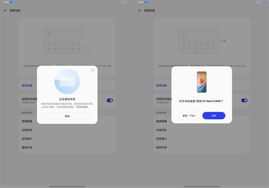Click 取消（15s）button in right dialog
269x188 pixels.
tap(189, 115)
